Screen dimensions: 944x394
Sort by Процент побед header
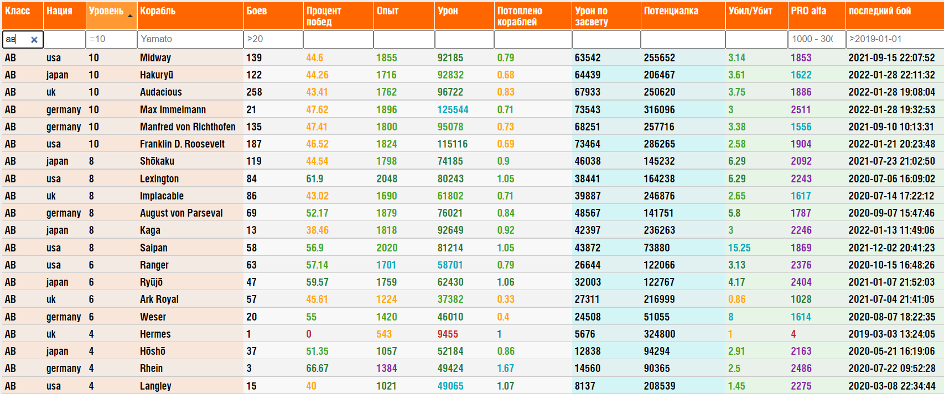click(x=324, y=16)
